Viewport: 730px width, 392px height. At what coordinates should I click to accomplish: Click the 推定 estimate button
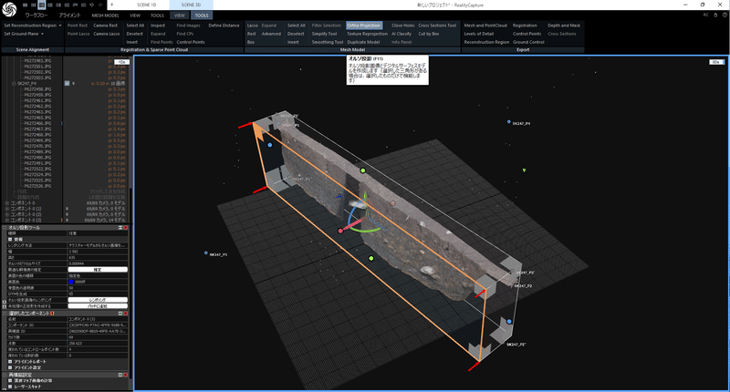point(98,269)
